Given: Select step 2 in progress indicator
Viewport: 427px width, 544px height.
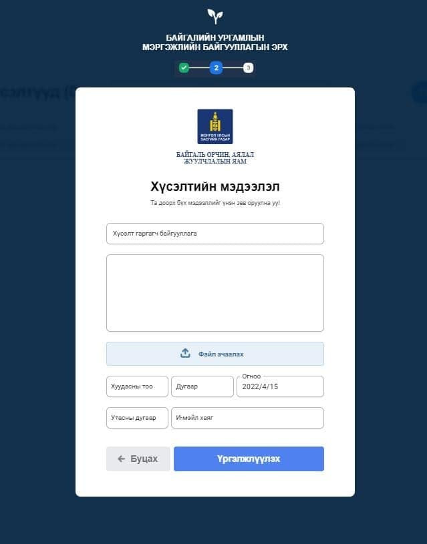Looking at the screenshot, I should tap(216, 67).
